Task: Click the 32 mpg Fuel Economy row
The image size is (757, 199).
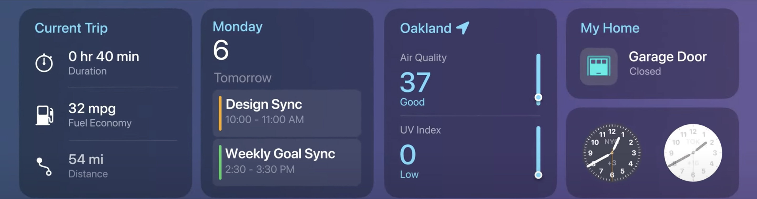Action: click(100, 115)
